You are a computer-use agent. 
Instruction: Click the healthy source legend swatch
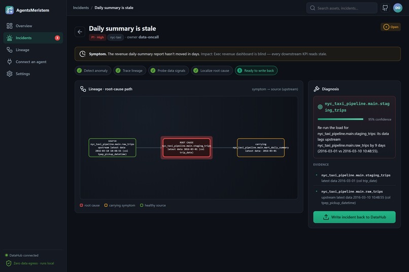pyautogui.click(x=142, y=205)
